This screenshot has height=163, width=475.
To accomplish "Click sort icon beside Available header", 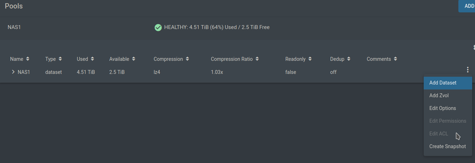I will point(134,59).
